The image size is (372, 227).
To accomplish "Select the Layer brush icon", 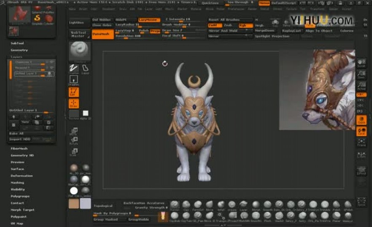I will pos(243,205).
